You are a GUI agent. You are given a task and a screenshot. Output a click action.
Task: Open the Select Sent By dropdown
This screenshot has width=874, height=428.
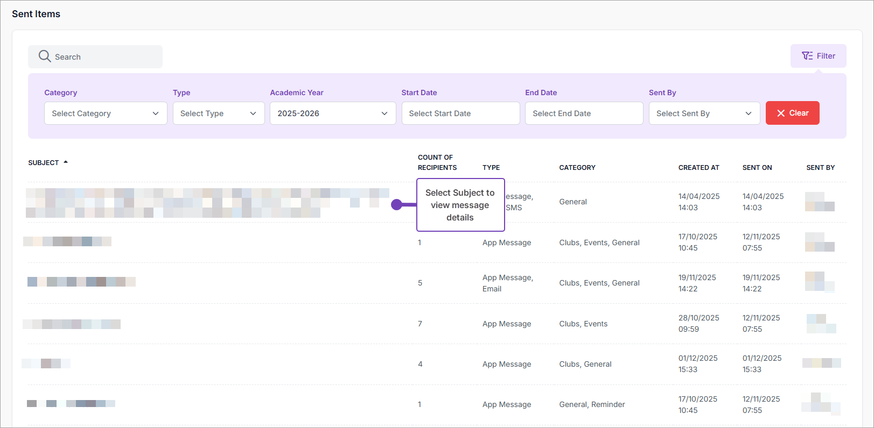coord(704,113)
